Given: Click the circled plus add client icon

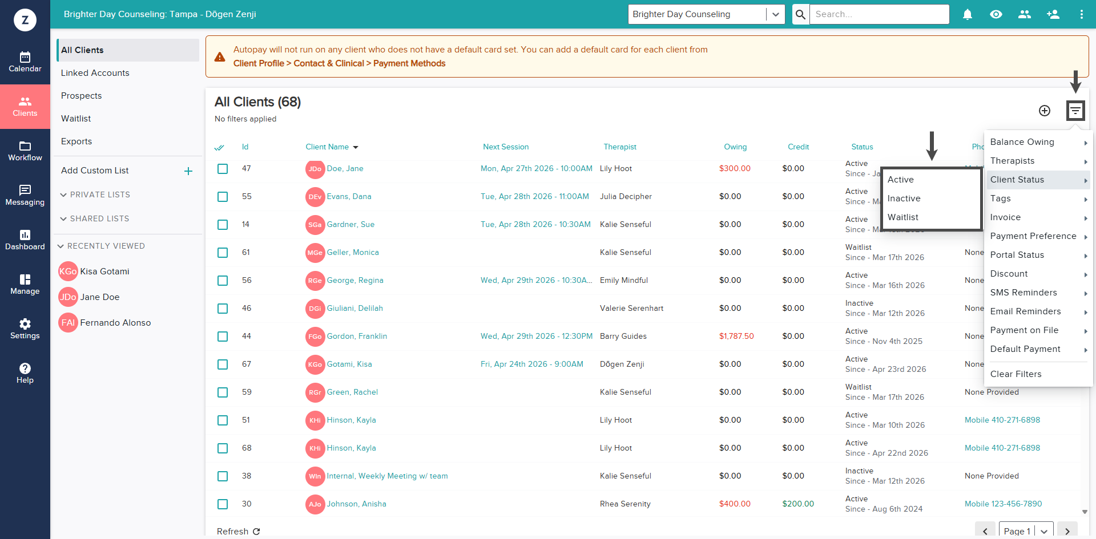Looking at the screenshot, I should click(x=1045, y=111).
